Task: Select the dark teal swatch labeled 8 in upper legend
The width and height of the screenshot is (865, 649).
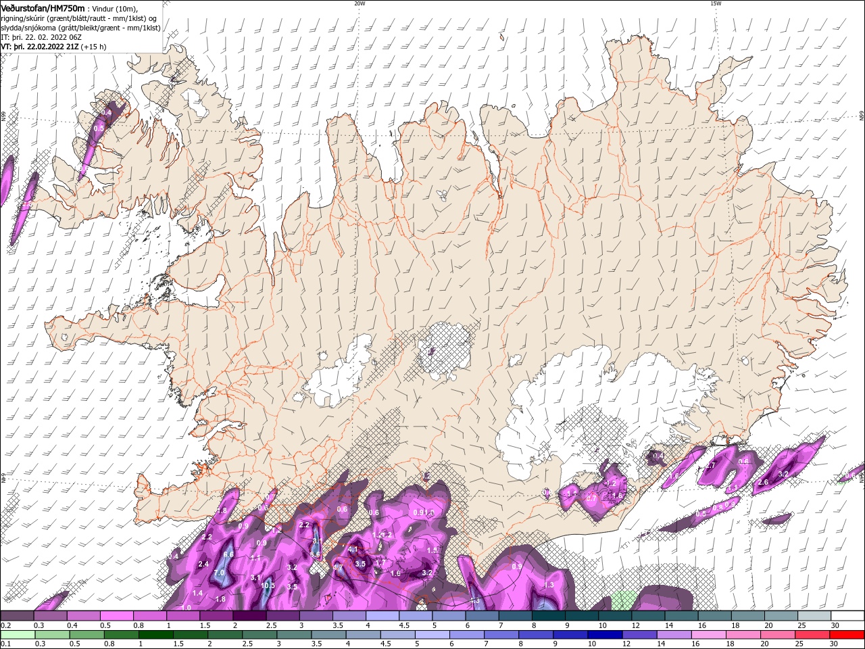Action: (548, 616)
